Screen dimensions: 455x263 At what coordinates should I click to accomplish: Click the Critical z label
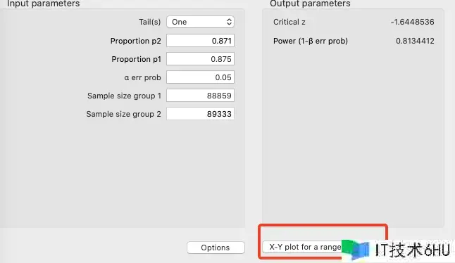click(x=289, y=22)
